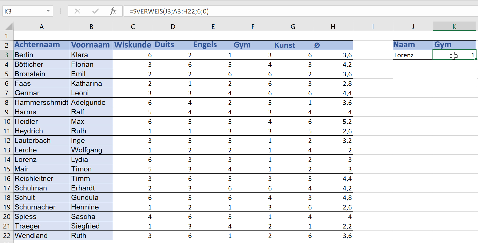
Task: Click the Gym header cell in column F
Action: [253, 45]
